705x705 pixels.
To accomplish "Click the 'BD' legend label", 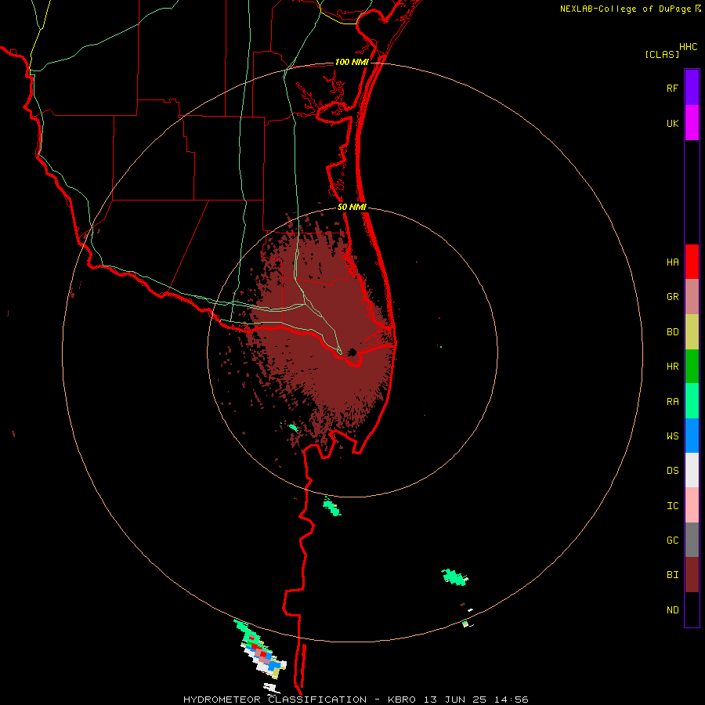I will 672,332.
